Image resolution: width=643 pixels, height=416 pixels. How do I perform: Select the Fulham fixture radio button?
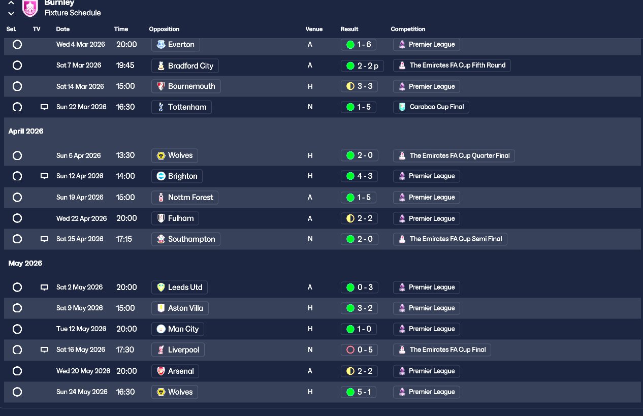17,218
